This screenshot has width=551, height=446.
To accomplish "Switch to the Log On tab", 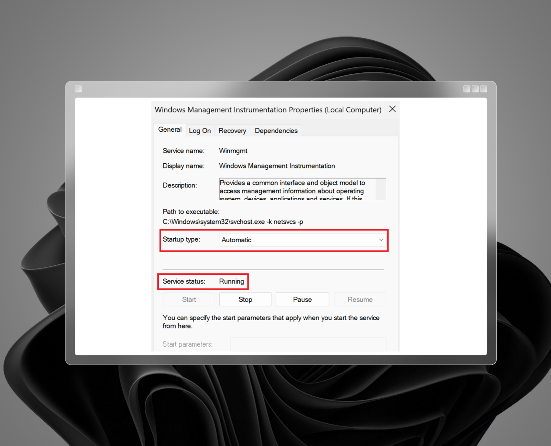I will (x=200, y=130).
